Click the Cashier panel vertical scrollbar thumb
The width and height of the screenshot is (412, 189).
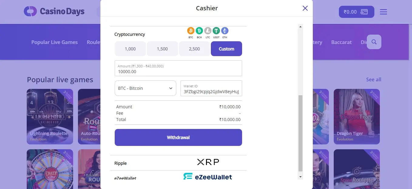coord(300,133)
